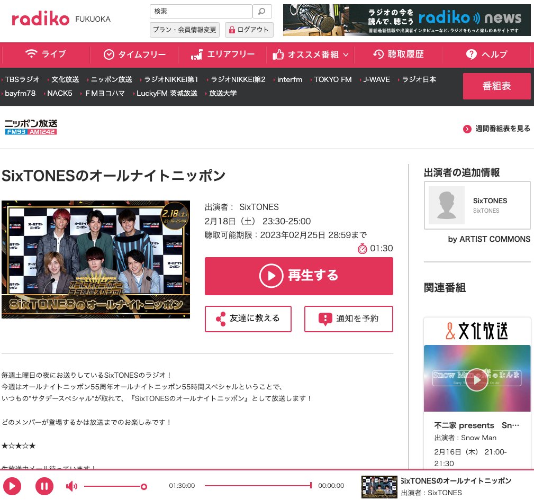Switch to the J-WAVE station
This screenshot has height=500, width=534.
click(376, 79)
